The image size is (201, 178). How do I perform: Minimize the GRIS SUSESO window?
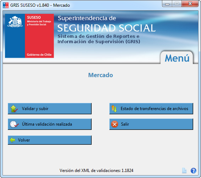167,4
